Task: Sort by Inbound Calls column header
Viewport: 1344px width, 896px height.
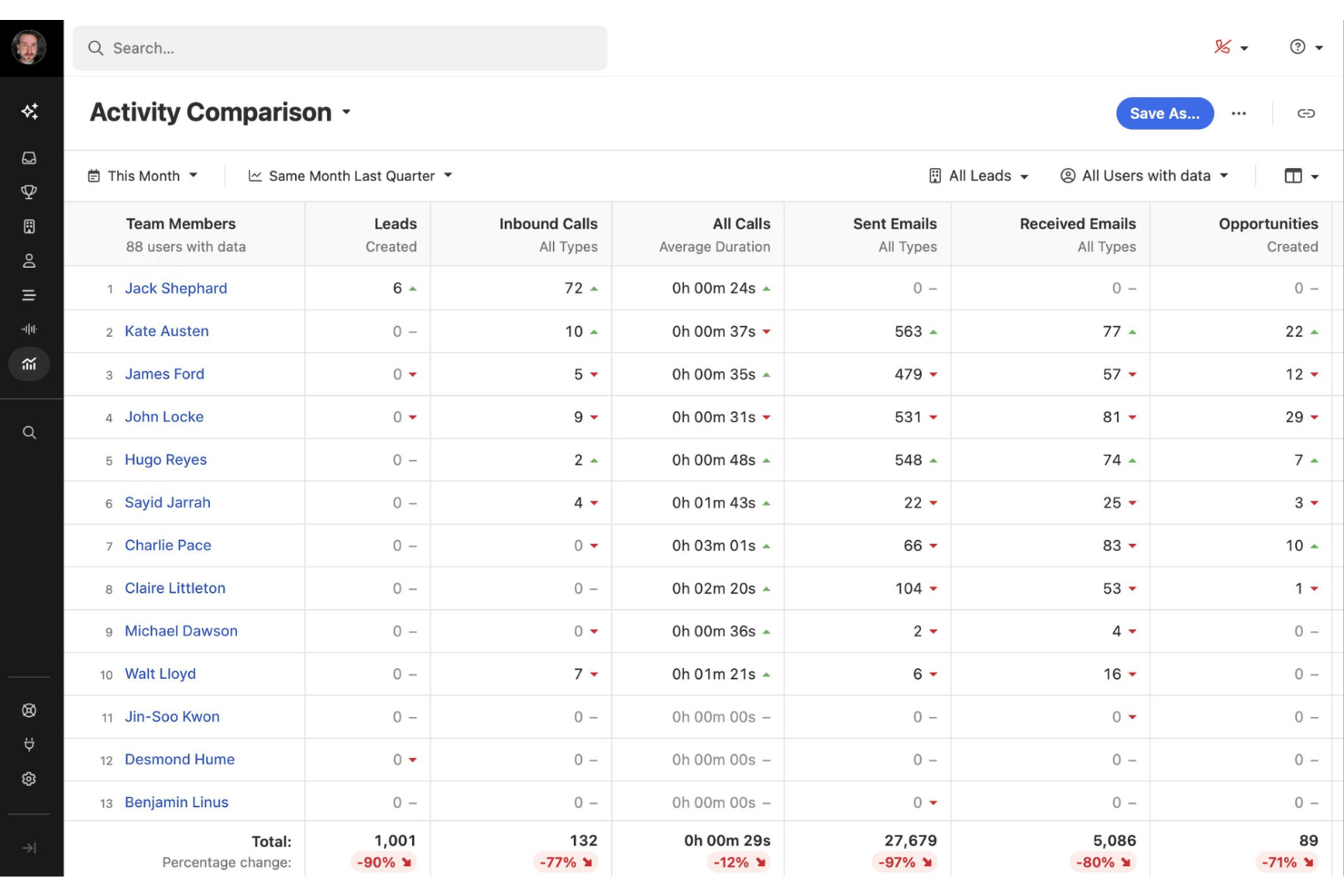Action: (x=521, y=234)
